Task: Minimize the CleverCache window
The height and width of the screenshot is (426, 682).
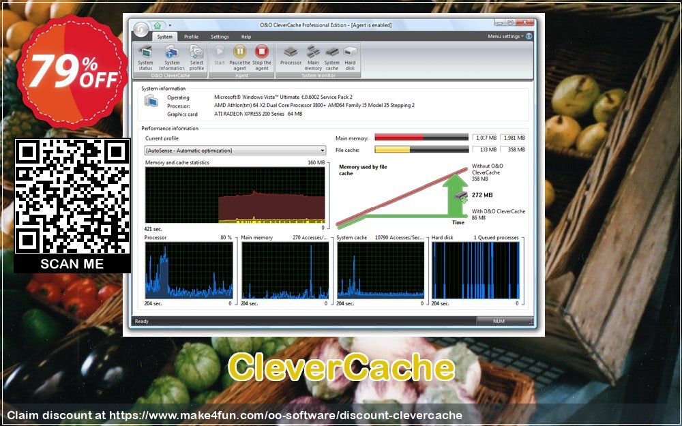Action: (x=500, y=22)
